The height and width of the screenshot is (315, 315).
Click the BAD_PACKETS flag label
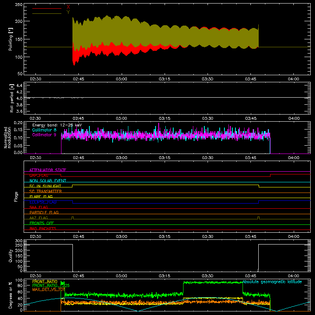[43, 228]
